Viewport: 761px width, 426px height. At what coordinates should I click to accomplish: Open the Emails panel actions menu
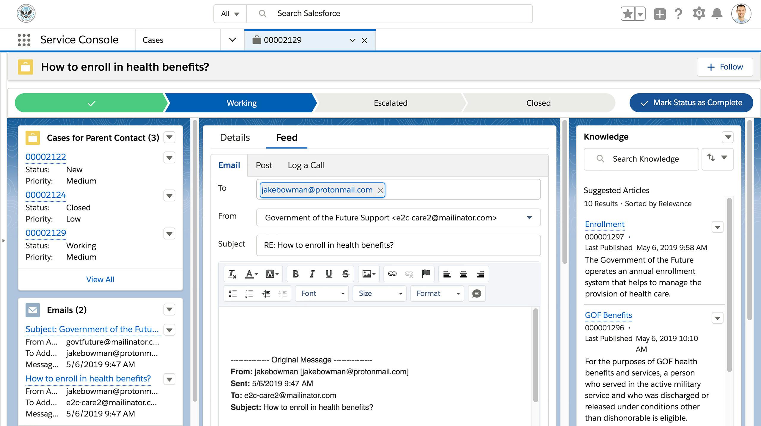tap(169, 310)
